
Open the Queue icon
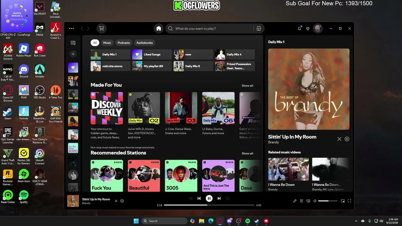click(x=301, y=201)
